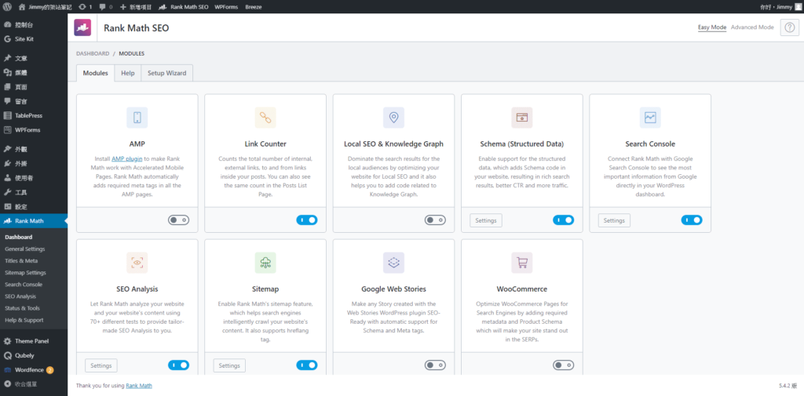Image resolution: width=804 pixels, height=396 pixels.
Task: Open Settings for SEO Analysis module
Action: 101,365
